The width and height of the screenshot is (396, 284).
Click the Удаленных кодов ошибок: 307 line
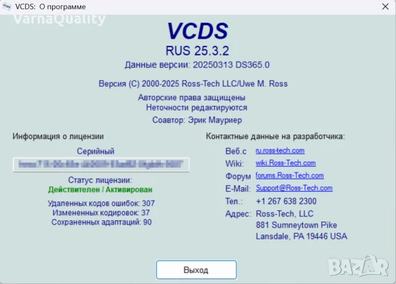101,203
